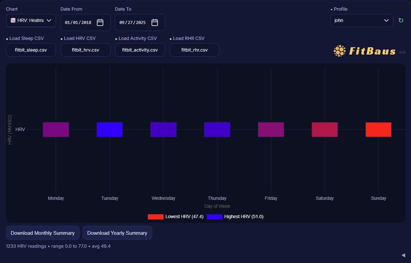Click the Date To field 09/27/2025
The height and width of the screenshot is (263, 411).
coord(133,22)
